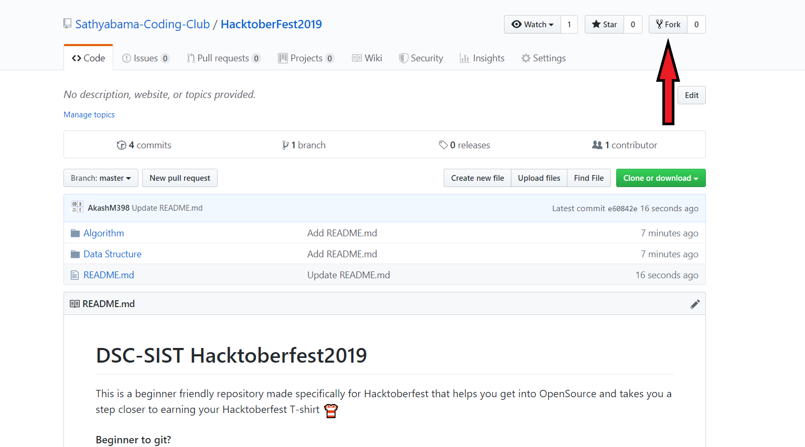Click the forks count next to Fork

696,25
